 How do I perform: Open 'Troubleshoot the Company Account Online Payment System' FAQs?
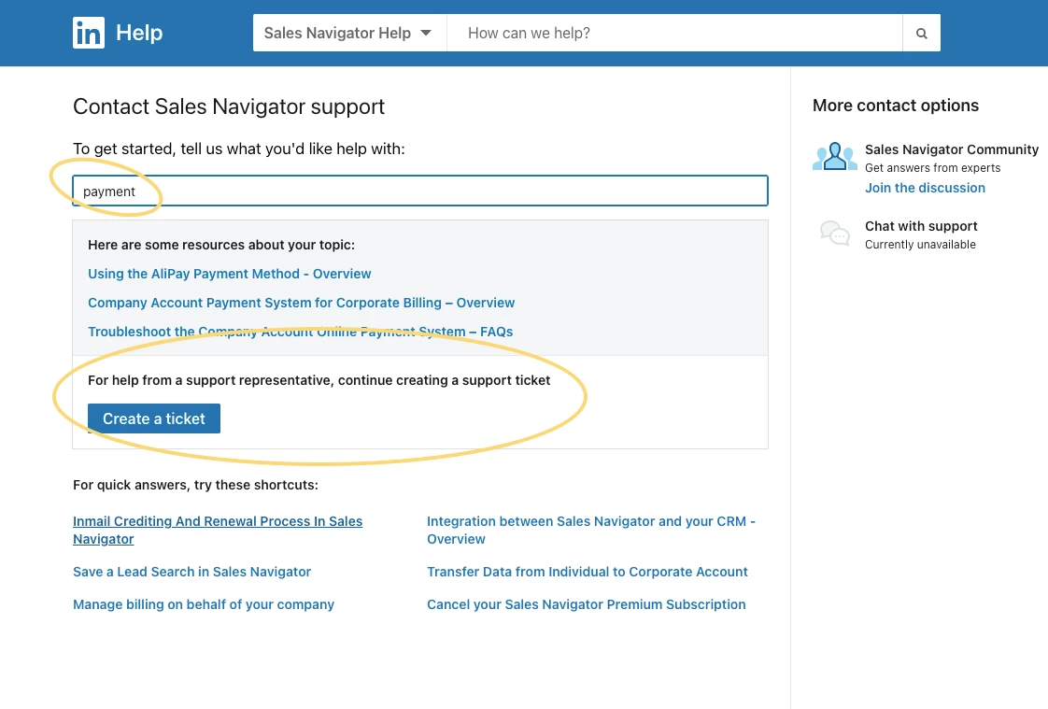[300, 332]
